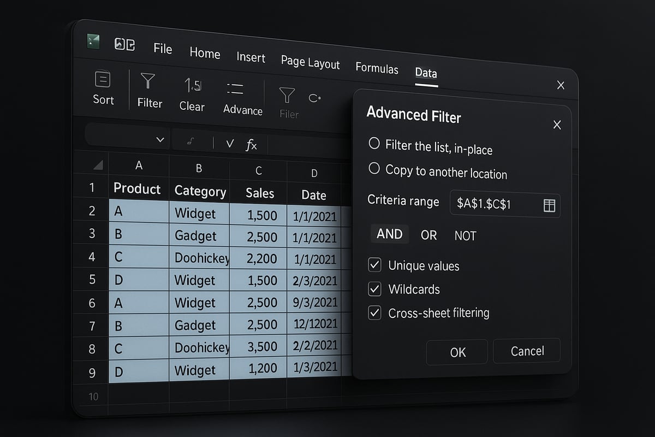
Task: Uncheck the Unique values checkbox
Action: pos(374,264)
